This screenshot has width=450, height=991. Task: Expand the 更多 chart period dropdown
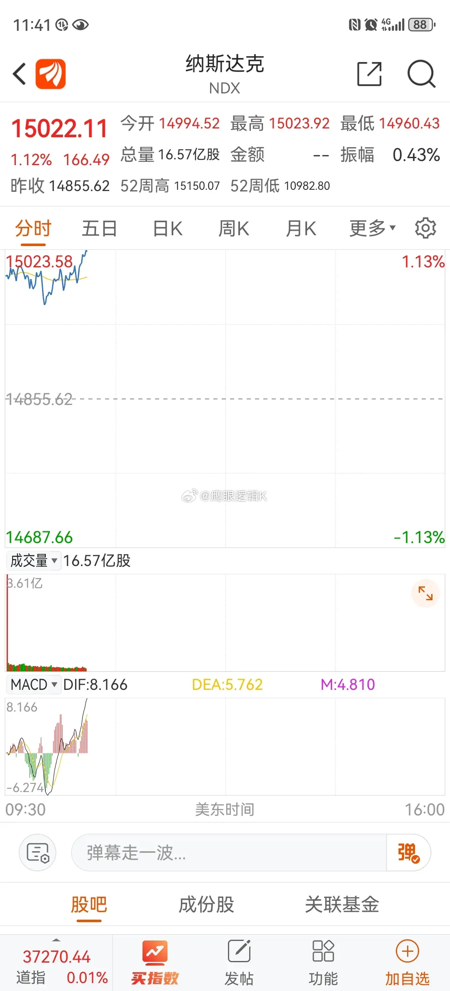(x=372, y=228)
